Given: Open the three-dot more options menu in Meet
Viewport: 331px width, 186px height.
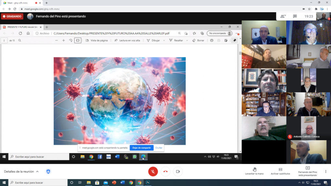Looking at the screenshot, I should tap(326, 171).
